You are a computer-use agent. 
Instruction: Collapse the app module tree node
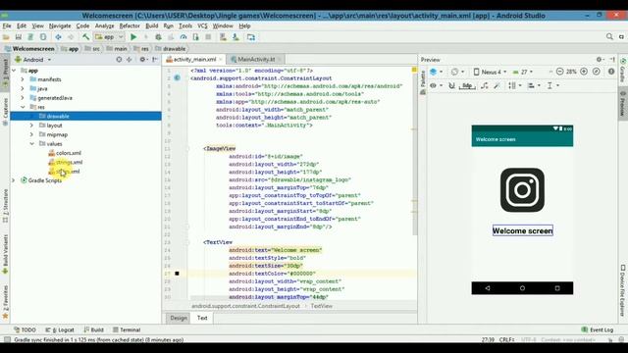point(14,70)
